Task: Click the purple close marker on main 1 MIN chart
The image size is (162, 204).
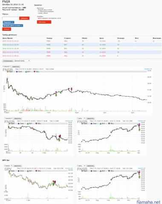Action: pyautogui.click(x=72, y=89)
